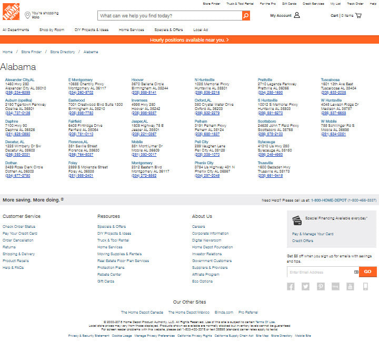Viewport: 379px width, 342px height.
Task: Select Local Ad in navigation bar
Action: coord(201,30)
